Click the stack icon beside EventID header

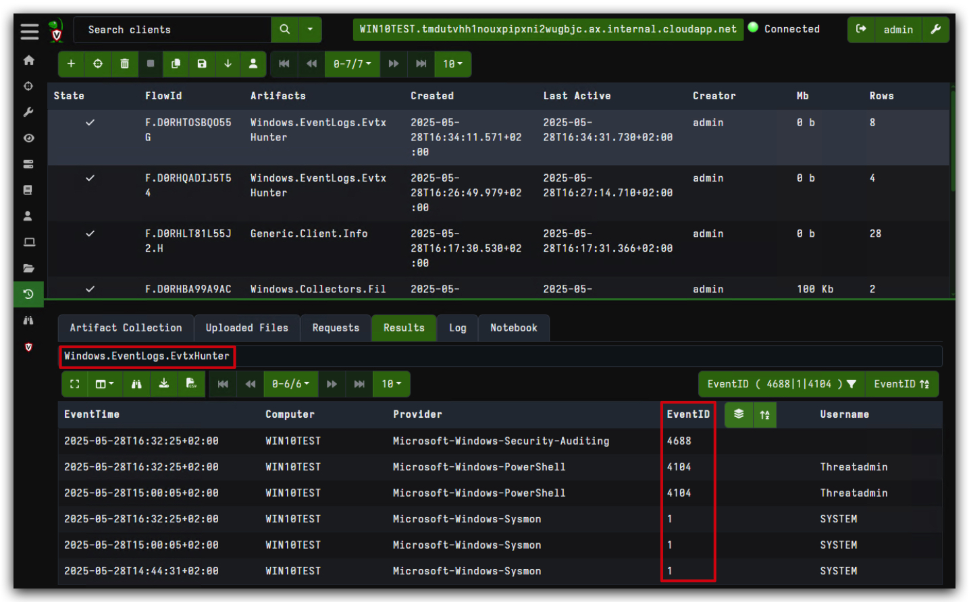(739, 414)
